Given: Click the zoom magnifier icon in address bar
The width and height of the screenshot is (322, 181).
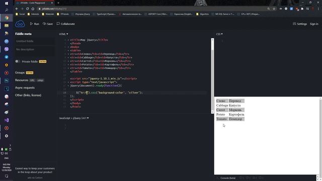Looking at the screenshot, I should (268, 9).
